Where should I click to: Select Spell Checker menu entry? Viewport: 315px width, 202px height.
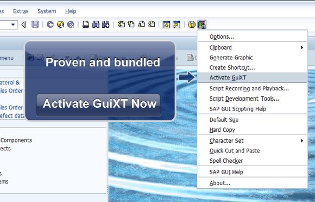point(253,161)
